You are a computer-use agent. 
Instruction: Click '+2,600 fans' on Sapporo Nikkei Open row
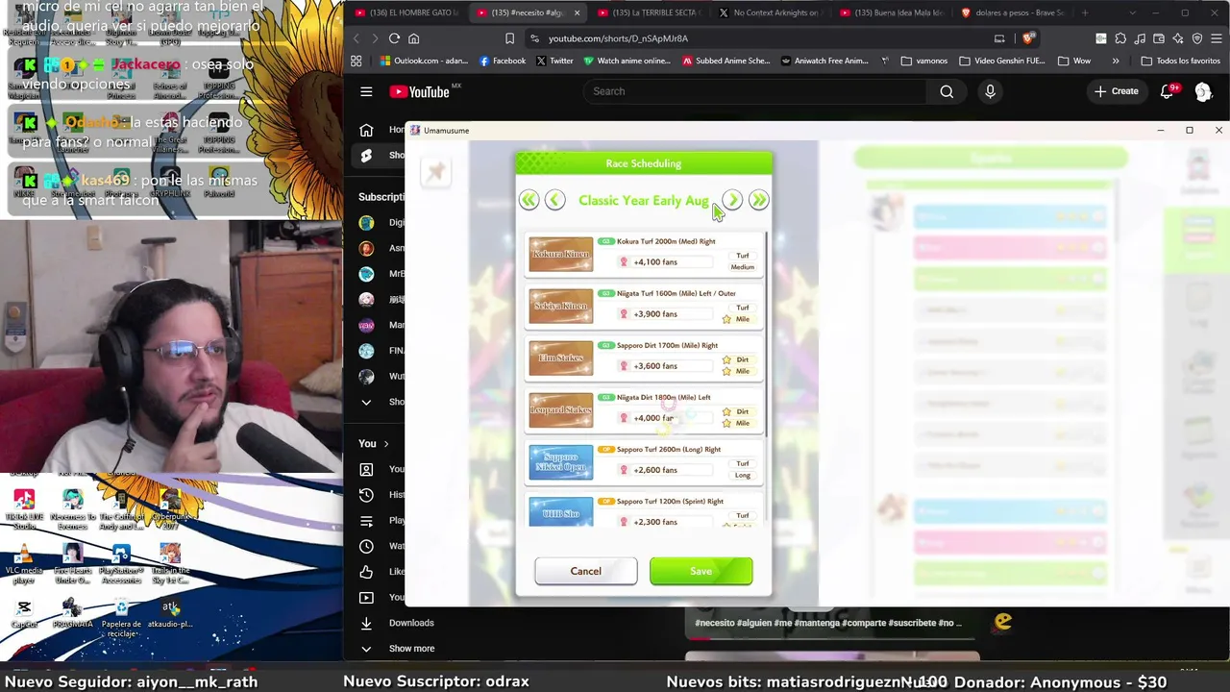coord(655,470)
